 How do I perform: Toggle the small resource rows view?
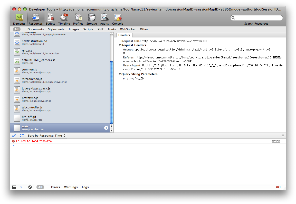(22, 136)
